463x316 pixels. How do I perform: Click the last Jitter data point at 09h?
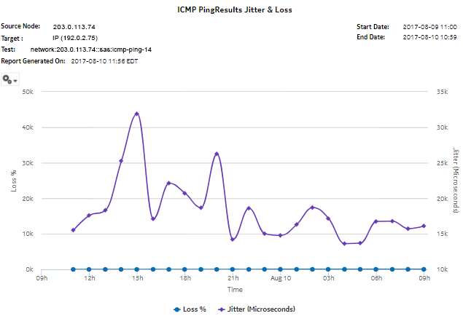pyautogui.click(x=424, y=226)
